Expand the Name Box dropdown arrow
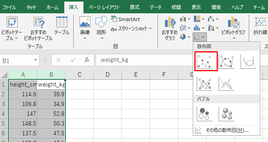Screen dimensions: 268x142 pos(35,60)
